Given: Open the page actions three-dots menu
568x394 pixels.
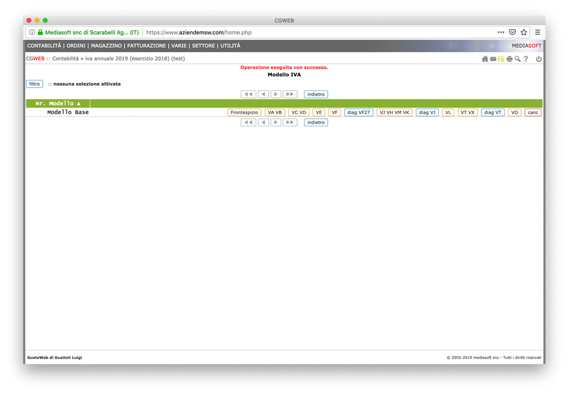Looking at the screenshot, I should (501, 32).
